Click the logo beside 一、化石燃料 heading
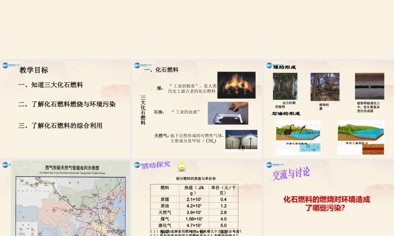 [143, 65]
